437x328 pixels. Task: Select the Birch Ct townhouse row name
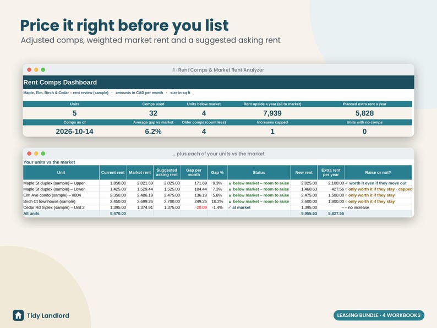pyautogui.click(x=50, y=201)
